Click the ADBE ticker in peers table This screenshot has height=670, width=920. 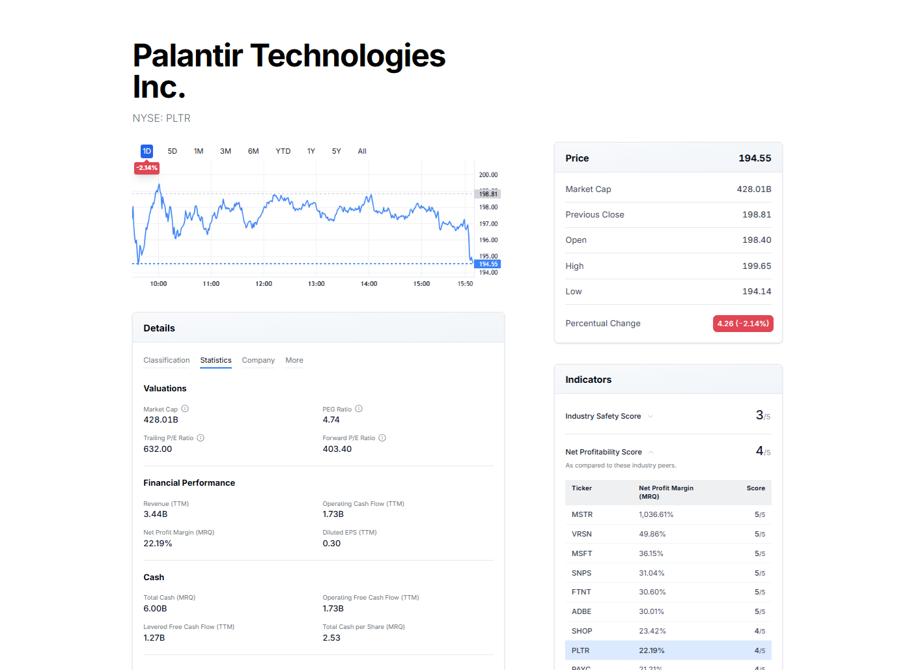click(x=581, y=612)
